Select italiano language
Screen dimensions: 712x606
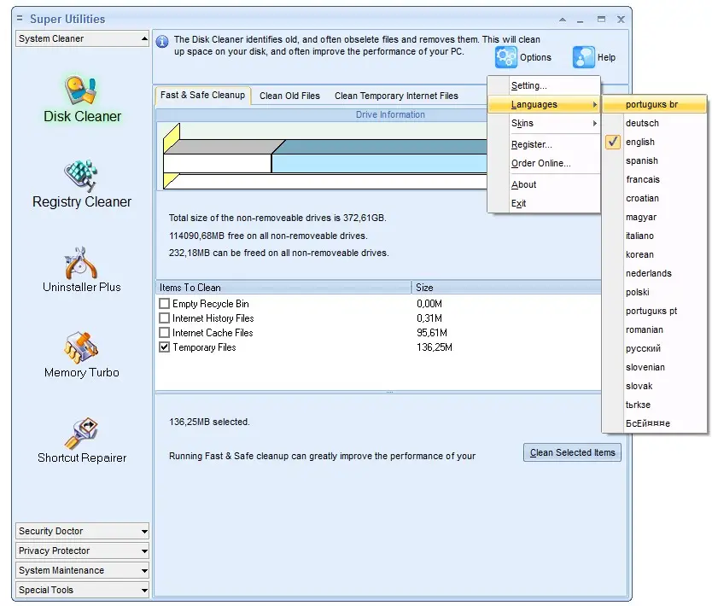654,236
